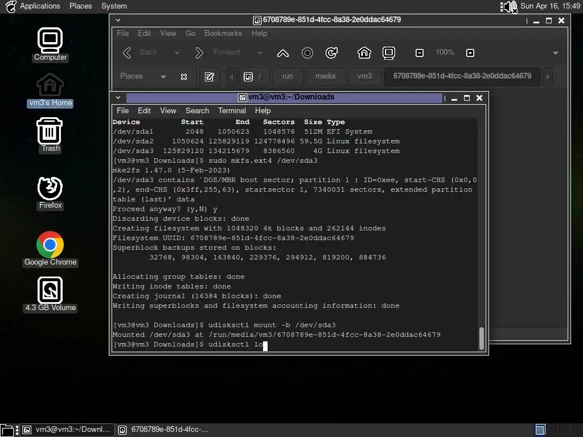Screen dimensions: 583x437
Task: Click the 100% zoom level label
Action: [x=445, y=52]
